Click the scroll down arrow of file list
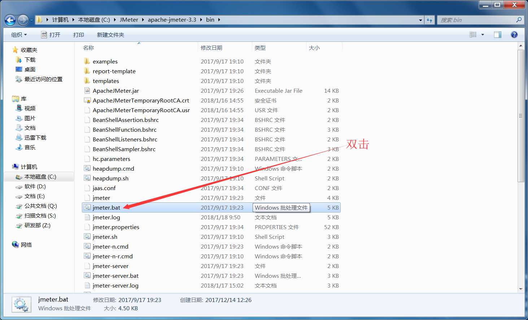528x320 pixels. [x=520, y=289]
